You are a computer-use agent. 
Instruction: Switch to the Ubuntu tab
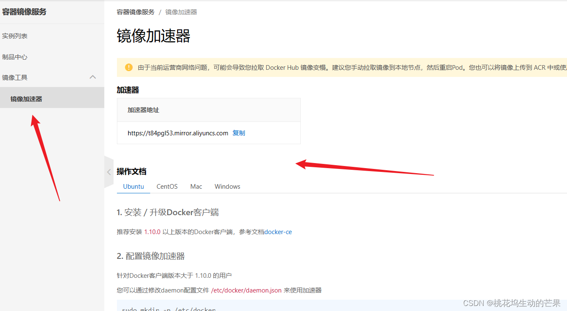(x=133, y=187)
